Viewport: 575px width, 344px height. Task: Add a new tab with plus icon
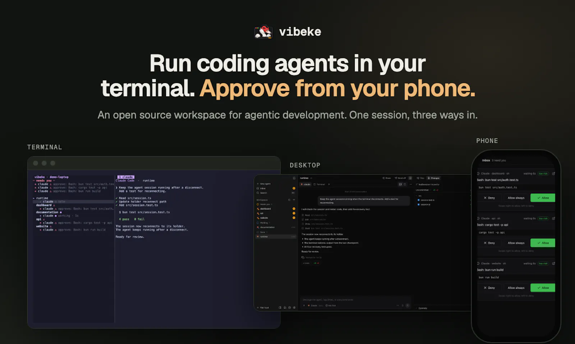[x=329, y=184]
